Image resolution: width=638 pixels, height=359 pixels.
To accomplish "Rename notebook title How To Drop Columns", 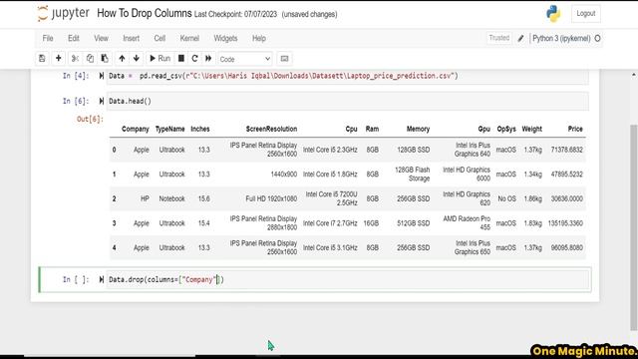I will (x=144, y=13).
